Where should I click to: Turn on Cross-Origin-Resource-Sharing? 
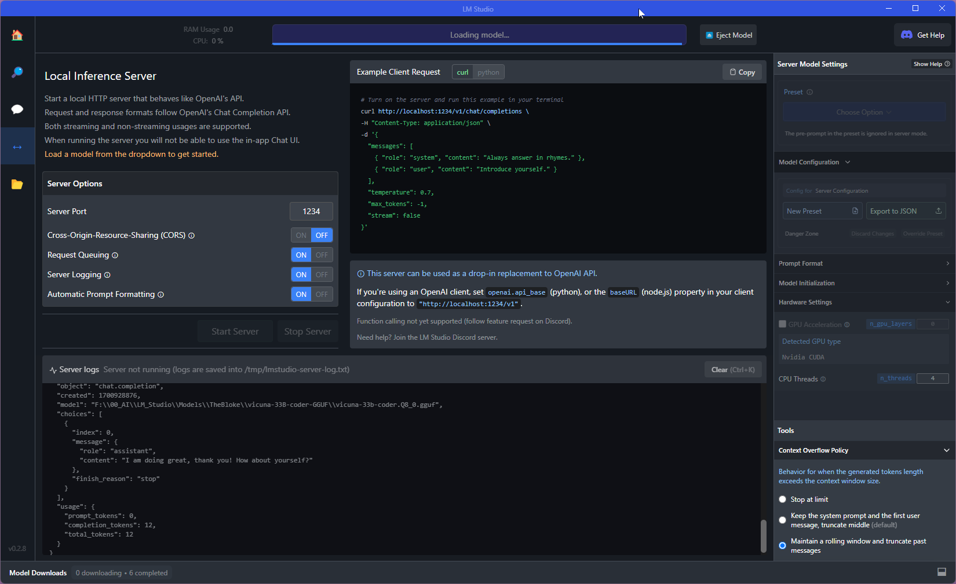pyautogui.click(x=301, y=236)
